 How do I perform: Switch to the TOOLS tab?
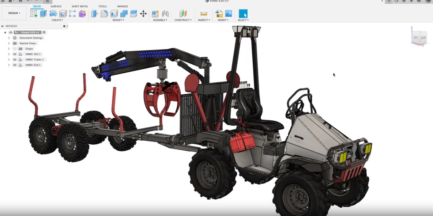click(x=102, y=6)
